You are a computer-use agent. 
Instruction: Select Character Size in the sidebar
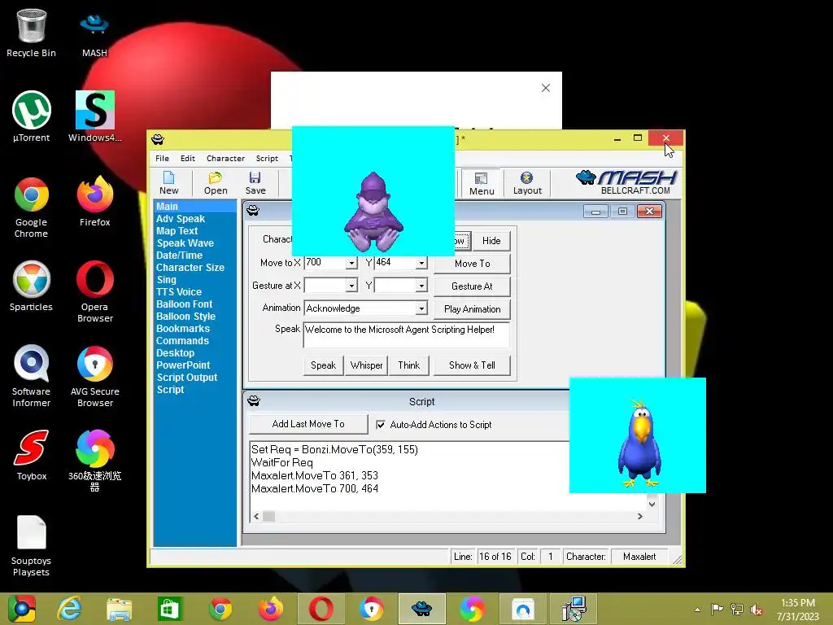[x=195, y=267]
